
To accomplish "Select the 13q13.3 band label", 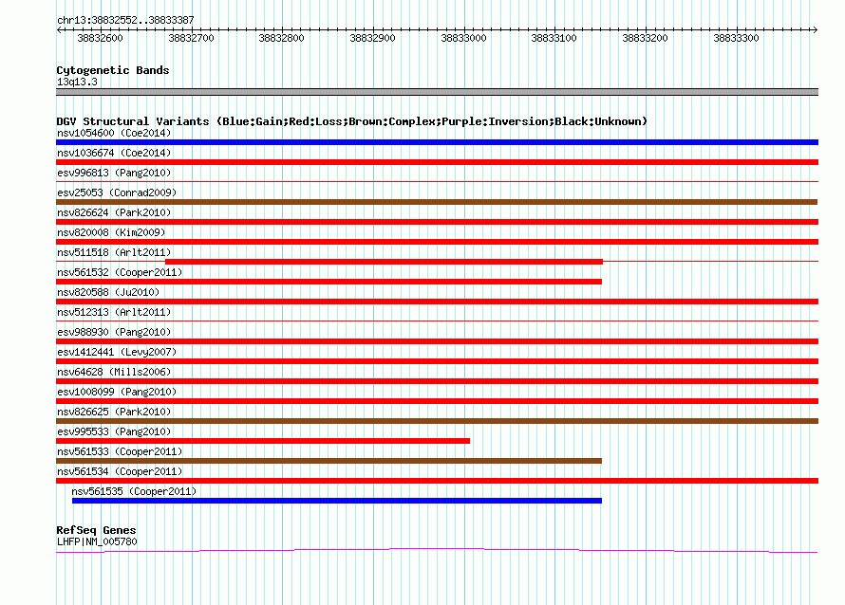I will (77, 82).
